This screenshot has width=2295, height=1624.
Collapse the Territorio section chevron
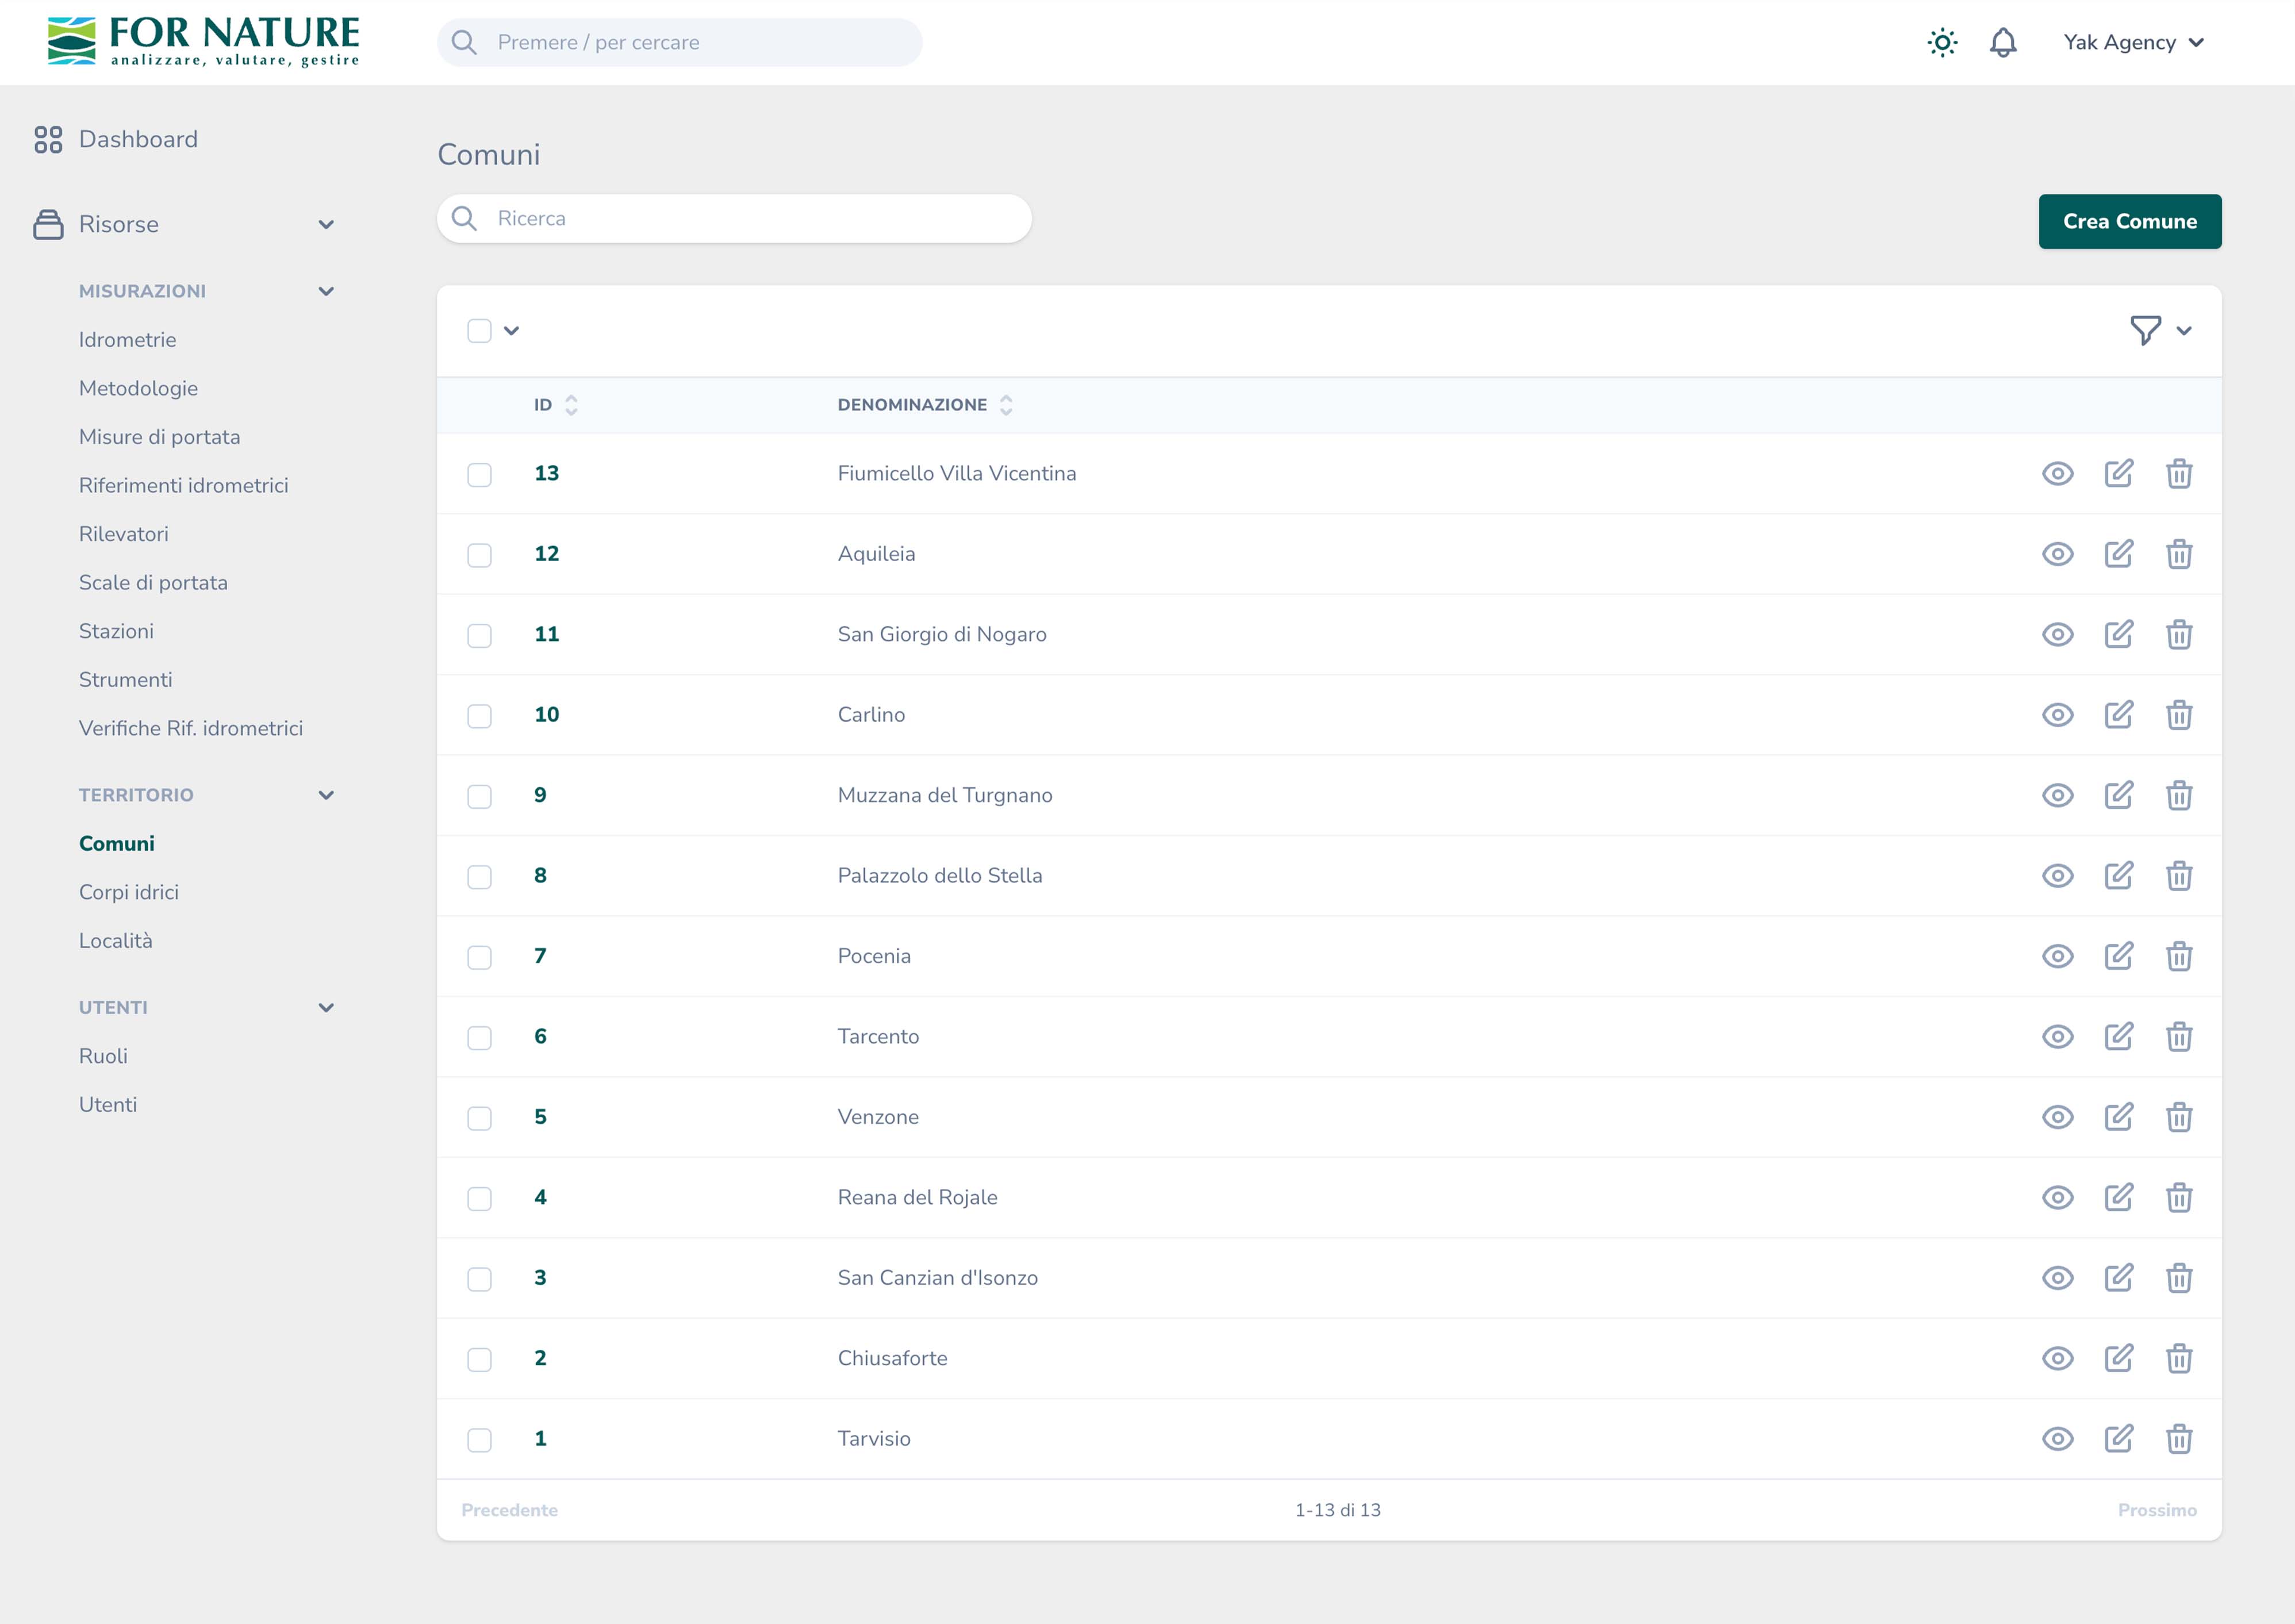point(326,795)
